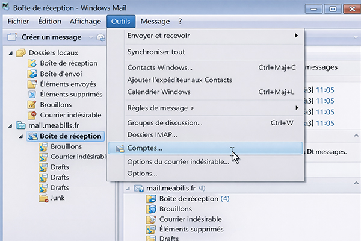Open Drafts in right pane
Image resolution: width=361 pixels, height=241 pixels.
(169, 238)
